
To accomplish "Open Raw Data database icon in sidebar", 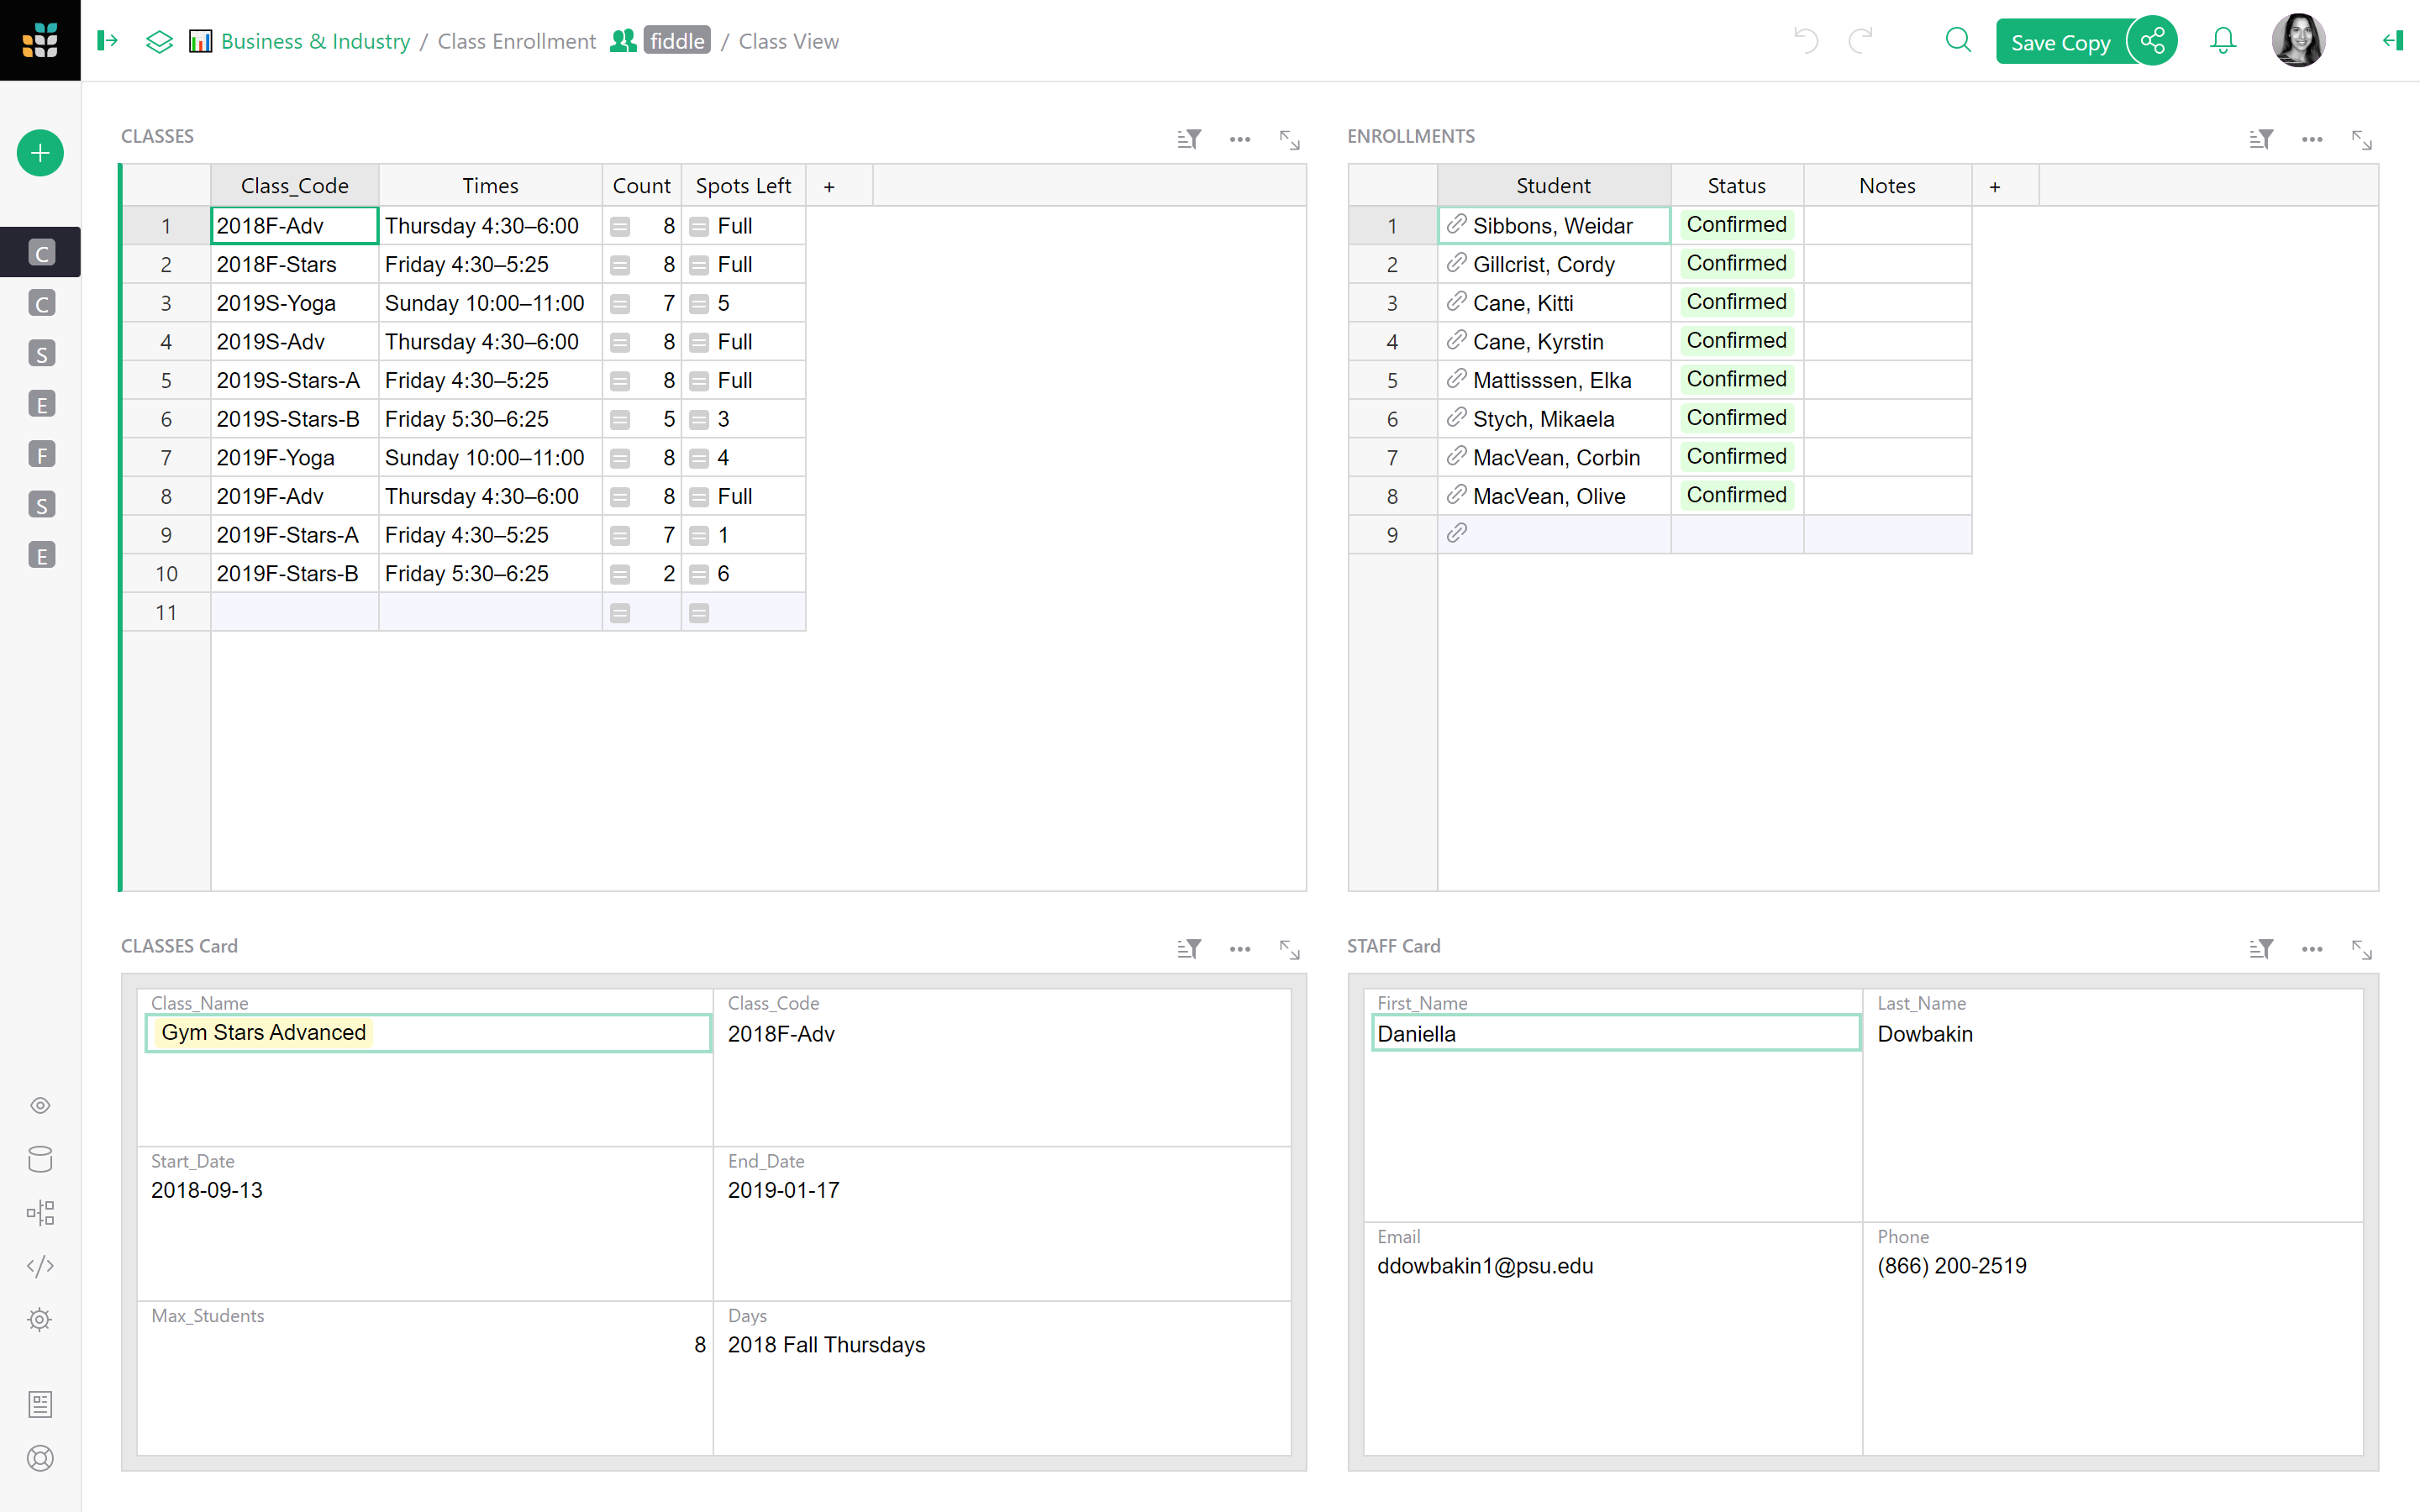I will [40, 1159].
